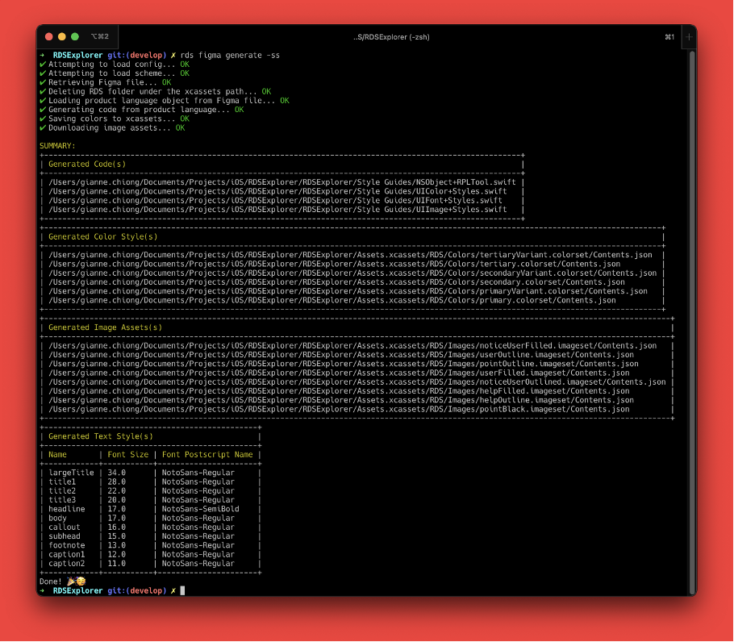The image size is (734, 642).
Task: Click the new tab plus button
Action: tap(689, 37)
